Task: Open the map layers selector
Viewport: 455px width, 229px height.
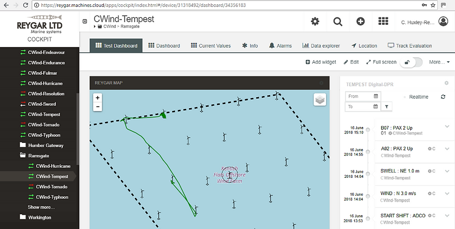Action: click(x=320, y=100)
